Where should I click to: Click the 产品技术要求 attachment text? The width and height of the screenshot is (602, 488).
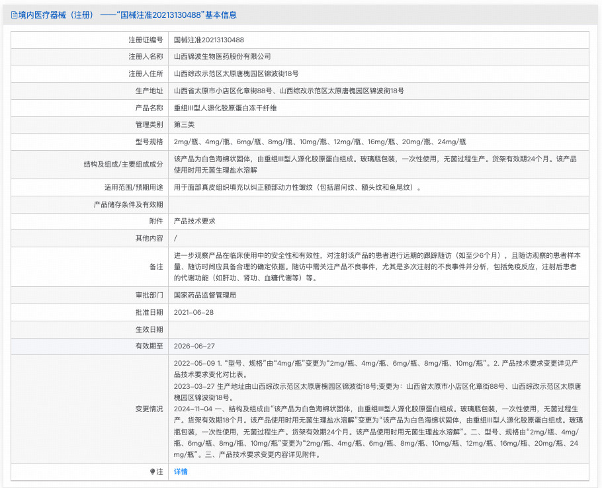pyautogui.click(x=194, y=221)
